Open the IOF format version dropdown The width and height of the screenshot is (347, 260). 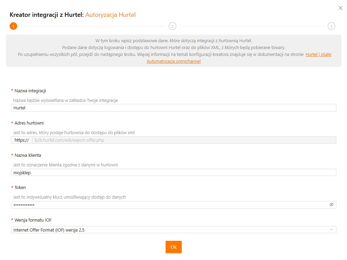tap(173, 230)
